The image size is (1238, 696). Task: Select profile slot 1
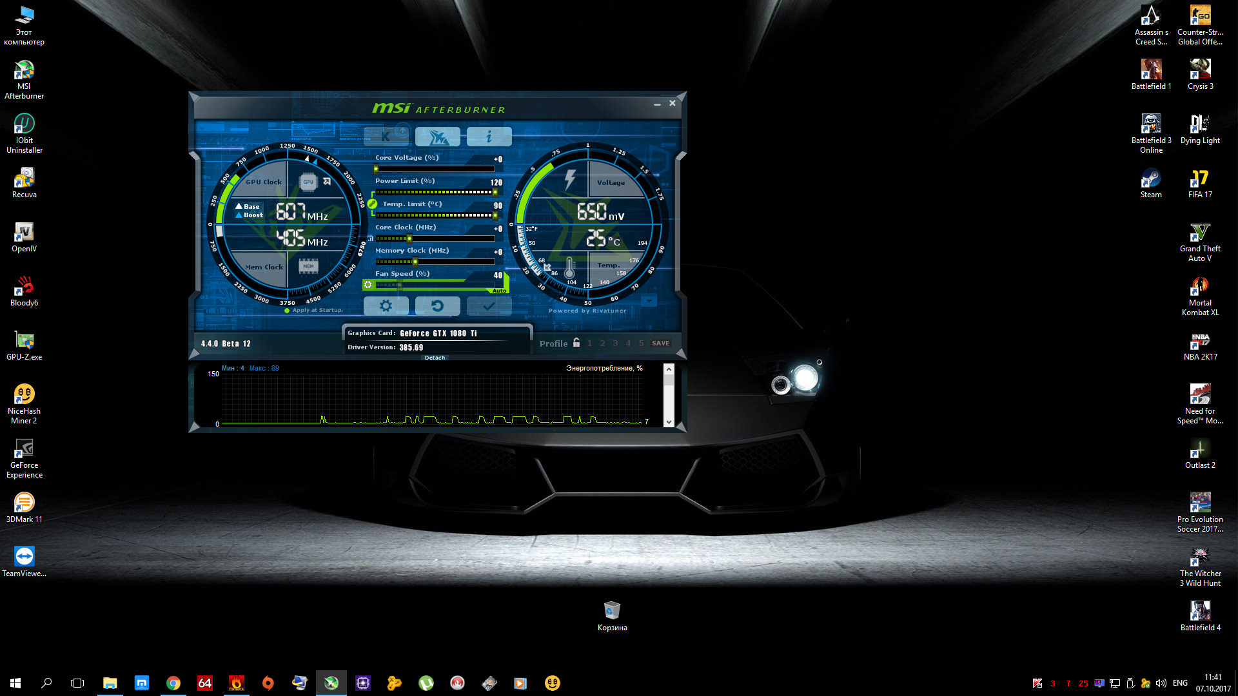(x=589, y=343)
